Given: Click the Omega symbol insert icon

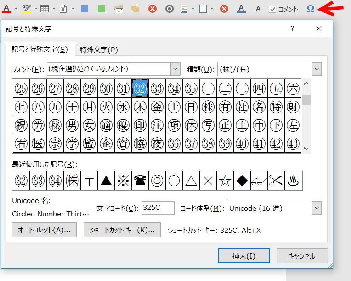Looking at the screenshot, I should (311, 9).
